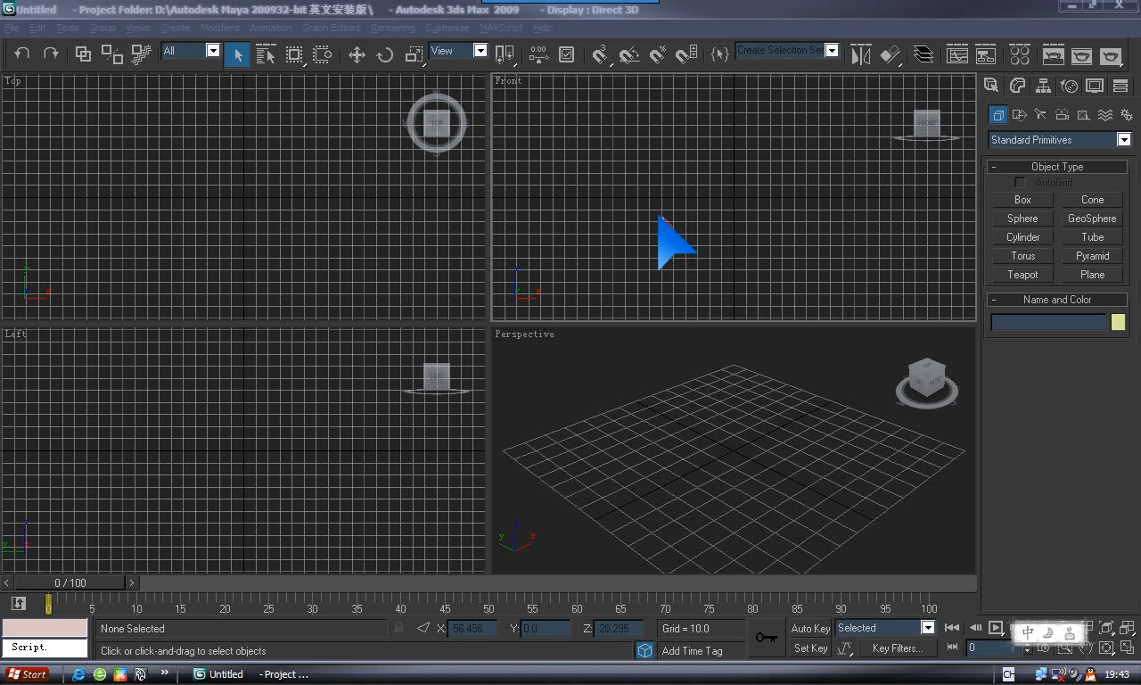Open selection filter All dropdown
1141x685 pixels.
pyautogui.click(x=213, y=51)
